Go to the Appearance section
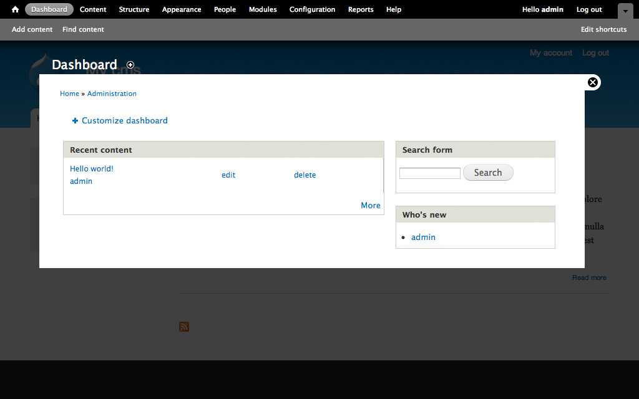Viewport: 639px width, 399px height. pyautogui.click(x=182, y=9)
